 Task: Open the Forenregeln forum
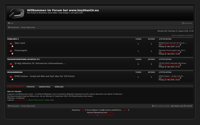(21, 51)
